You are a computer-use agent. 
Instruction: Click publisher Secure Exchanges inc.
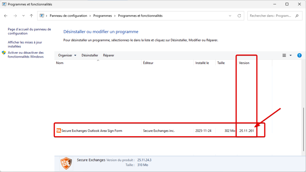pos(159,131)
